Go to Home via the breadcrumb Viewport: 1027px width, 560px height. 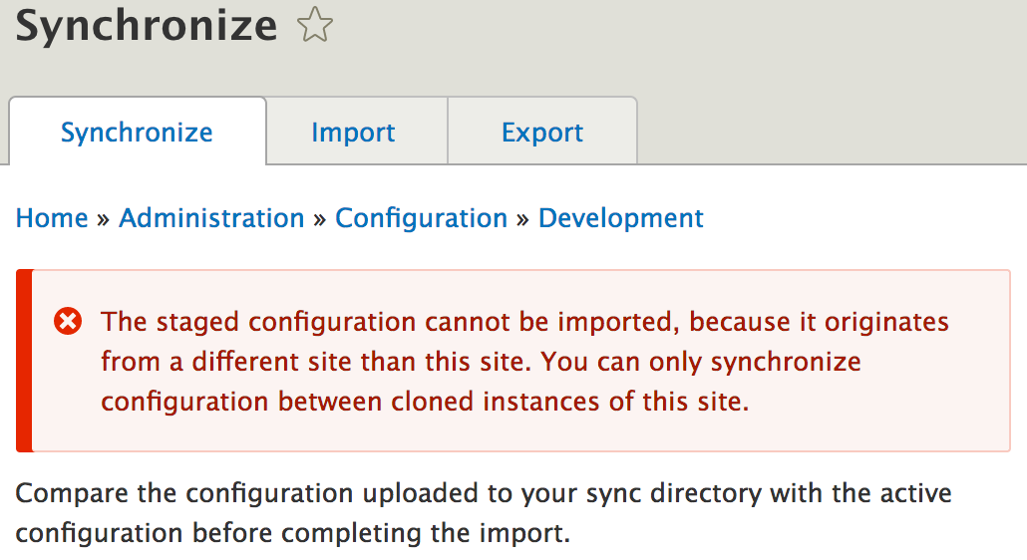52,218
